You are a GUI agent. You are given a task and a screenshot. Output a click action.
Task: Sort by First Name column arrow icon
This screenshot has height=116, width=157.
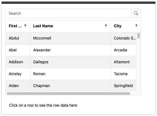[x=25, y=26]
